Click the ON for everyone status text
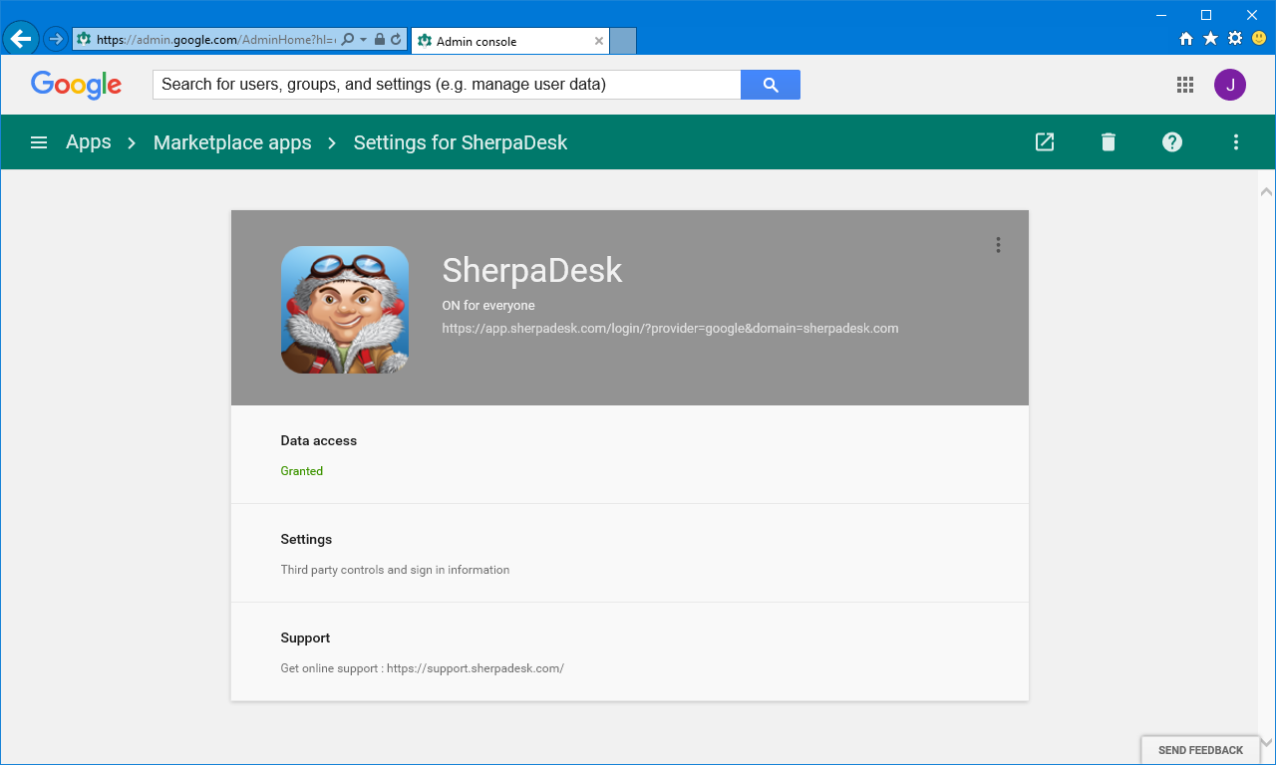Viewport: 1276px width, 765px height. coord(488,305)
